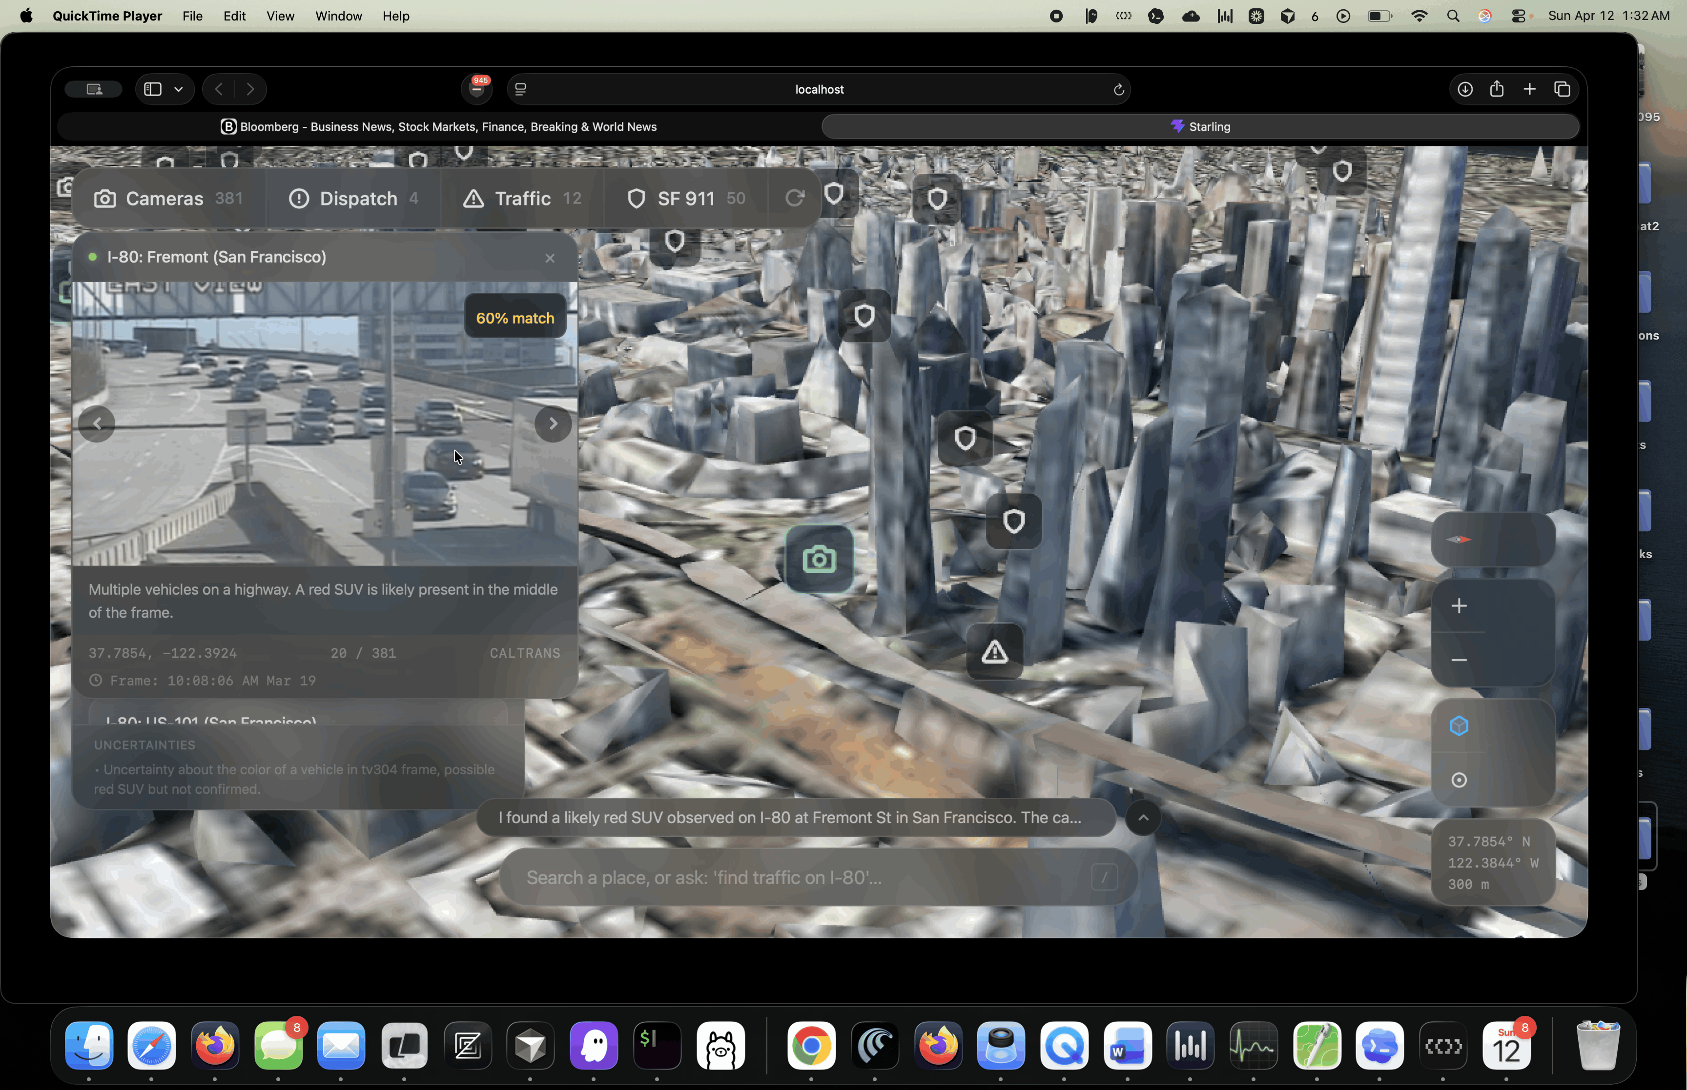Open the Window menu in menu bar
This screenshot has height=1090, width=1687.
(x=338, y=16)
